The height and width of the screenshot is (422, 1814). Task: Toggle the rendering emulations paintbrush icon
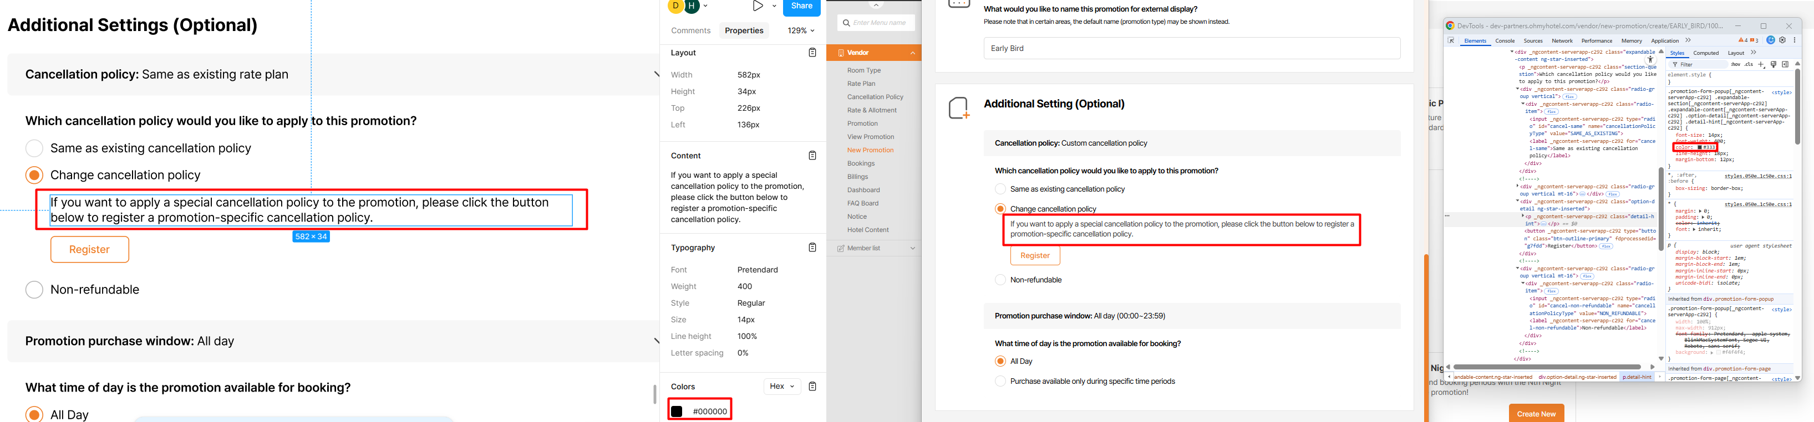1773,65
